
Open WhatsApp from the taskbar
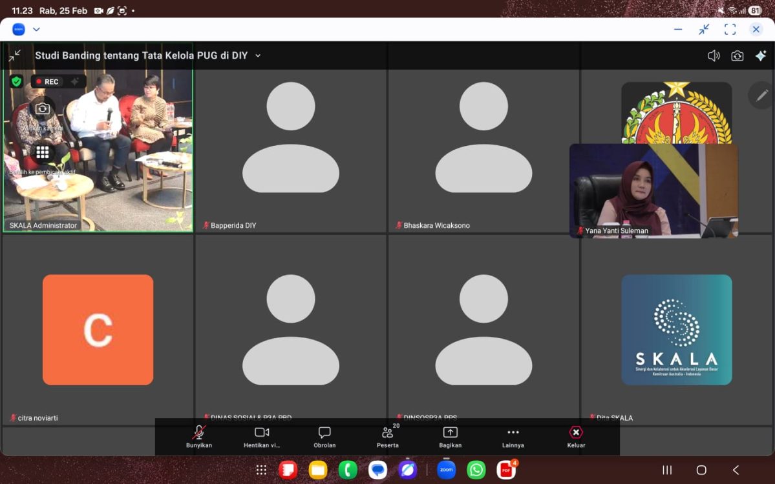click(x=476, y=470)
